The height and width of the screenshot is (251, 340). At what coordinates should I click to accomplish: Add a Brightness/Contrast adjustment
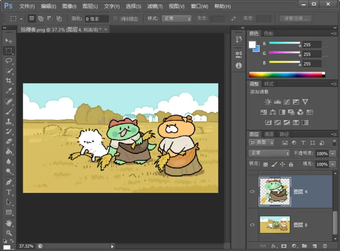click(268, 102)
